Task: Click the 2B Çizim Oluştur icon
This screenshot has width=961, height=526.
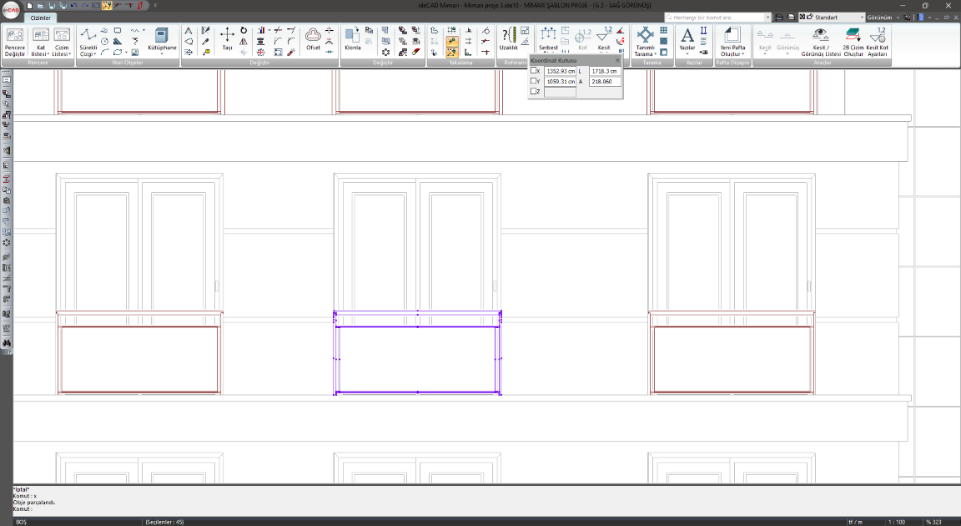Action: click(853, 39)
